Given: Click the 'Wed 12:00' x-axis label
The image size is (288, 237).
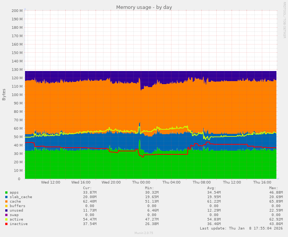Looking at the screenshot, I should pos(50,182).
